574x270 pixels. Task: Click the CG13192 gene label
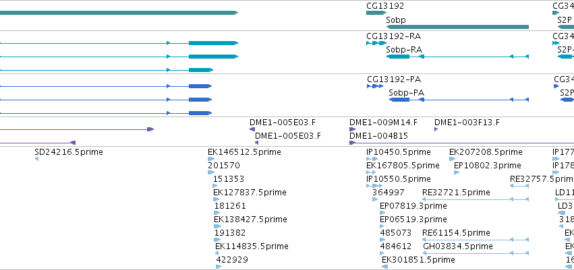pyautogui.click(x=385, y=6)
